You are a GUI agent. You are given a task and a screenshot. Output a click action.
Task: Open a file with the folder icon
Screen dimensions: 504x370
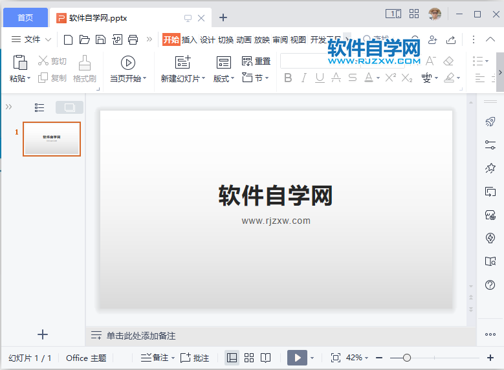(85, 39)
